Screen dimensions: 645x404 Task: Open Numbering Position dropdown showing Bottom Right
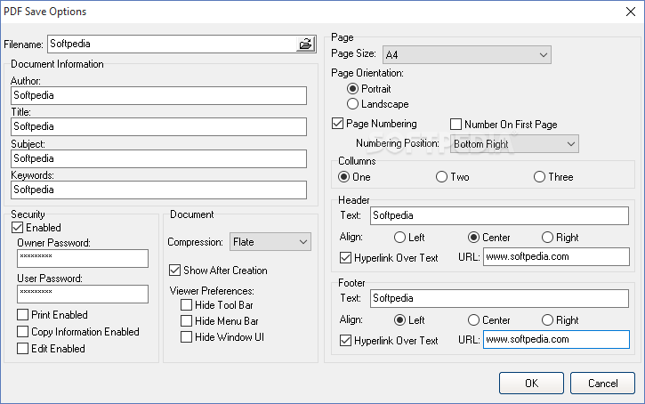(x=514, y=144)
